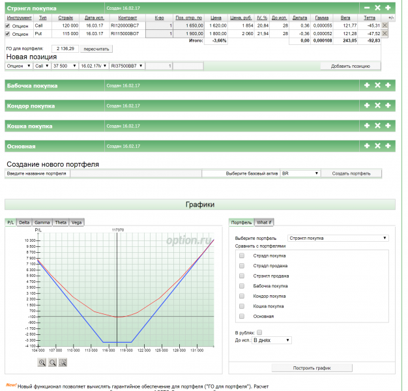Viewport: 408px width, 391px height.
Task: Expand the Кондор покупка portfolio with first plus icon
Action: point(367,106)
